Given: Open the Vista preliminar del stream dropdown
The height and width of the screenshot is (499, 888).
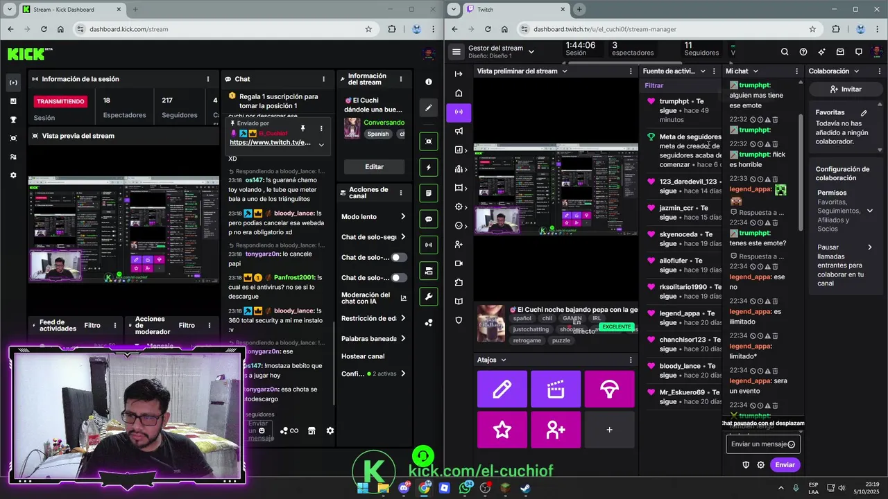Looking at the screenshot, I should click(564, 71).
